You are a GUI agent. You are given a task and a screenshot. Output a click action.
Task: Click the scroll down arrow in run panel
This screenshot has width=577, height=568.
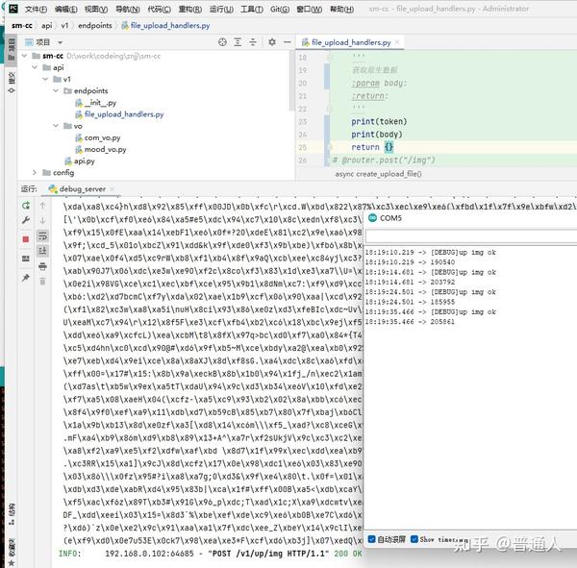(42, 221)
